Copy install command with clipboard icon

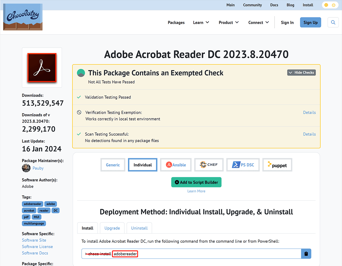(306, 254)
